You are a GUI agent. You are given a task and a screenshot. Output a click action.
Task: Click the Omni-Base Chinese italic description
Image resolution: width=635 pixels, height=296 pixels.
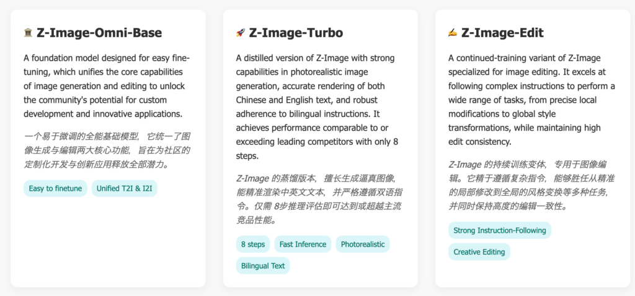[x=107, y=150]
